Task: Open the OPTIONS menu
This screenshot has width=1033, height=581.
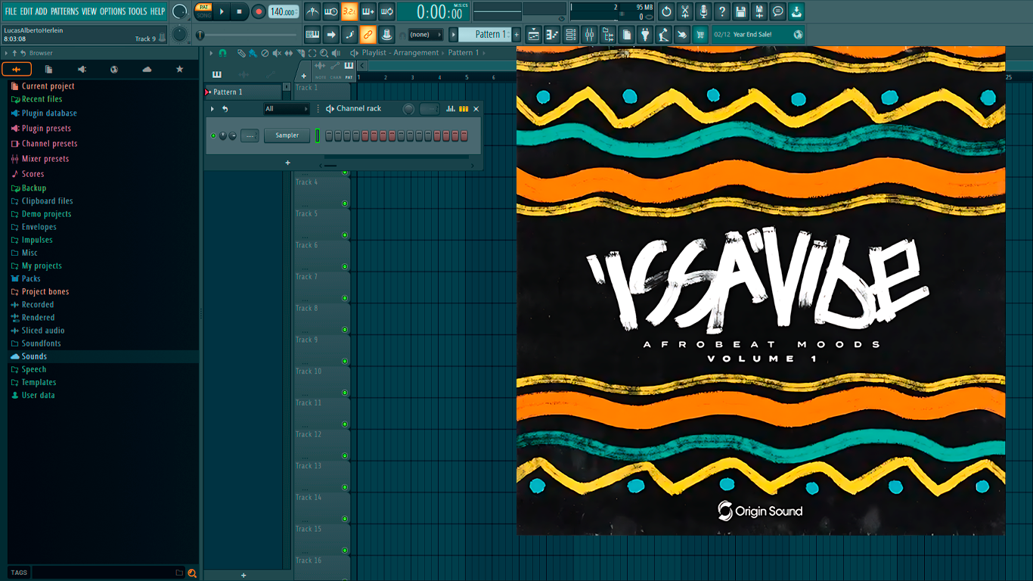Action: pyautogui.click(x=113, y=11)
